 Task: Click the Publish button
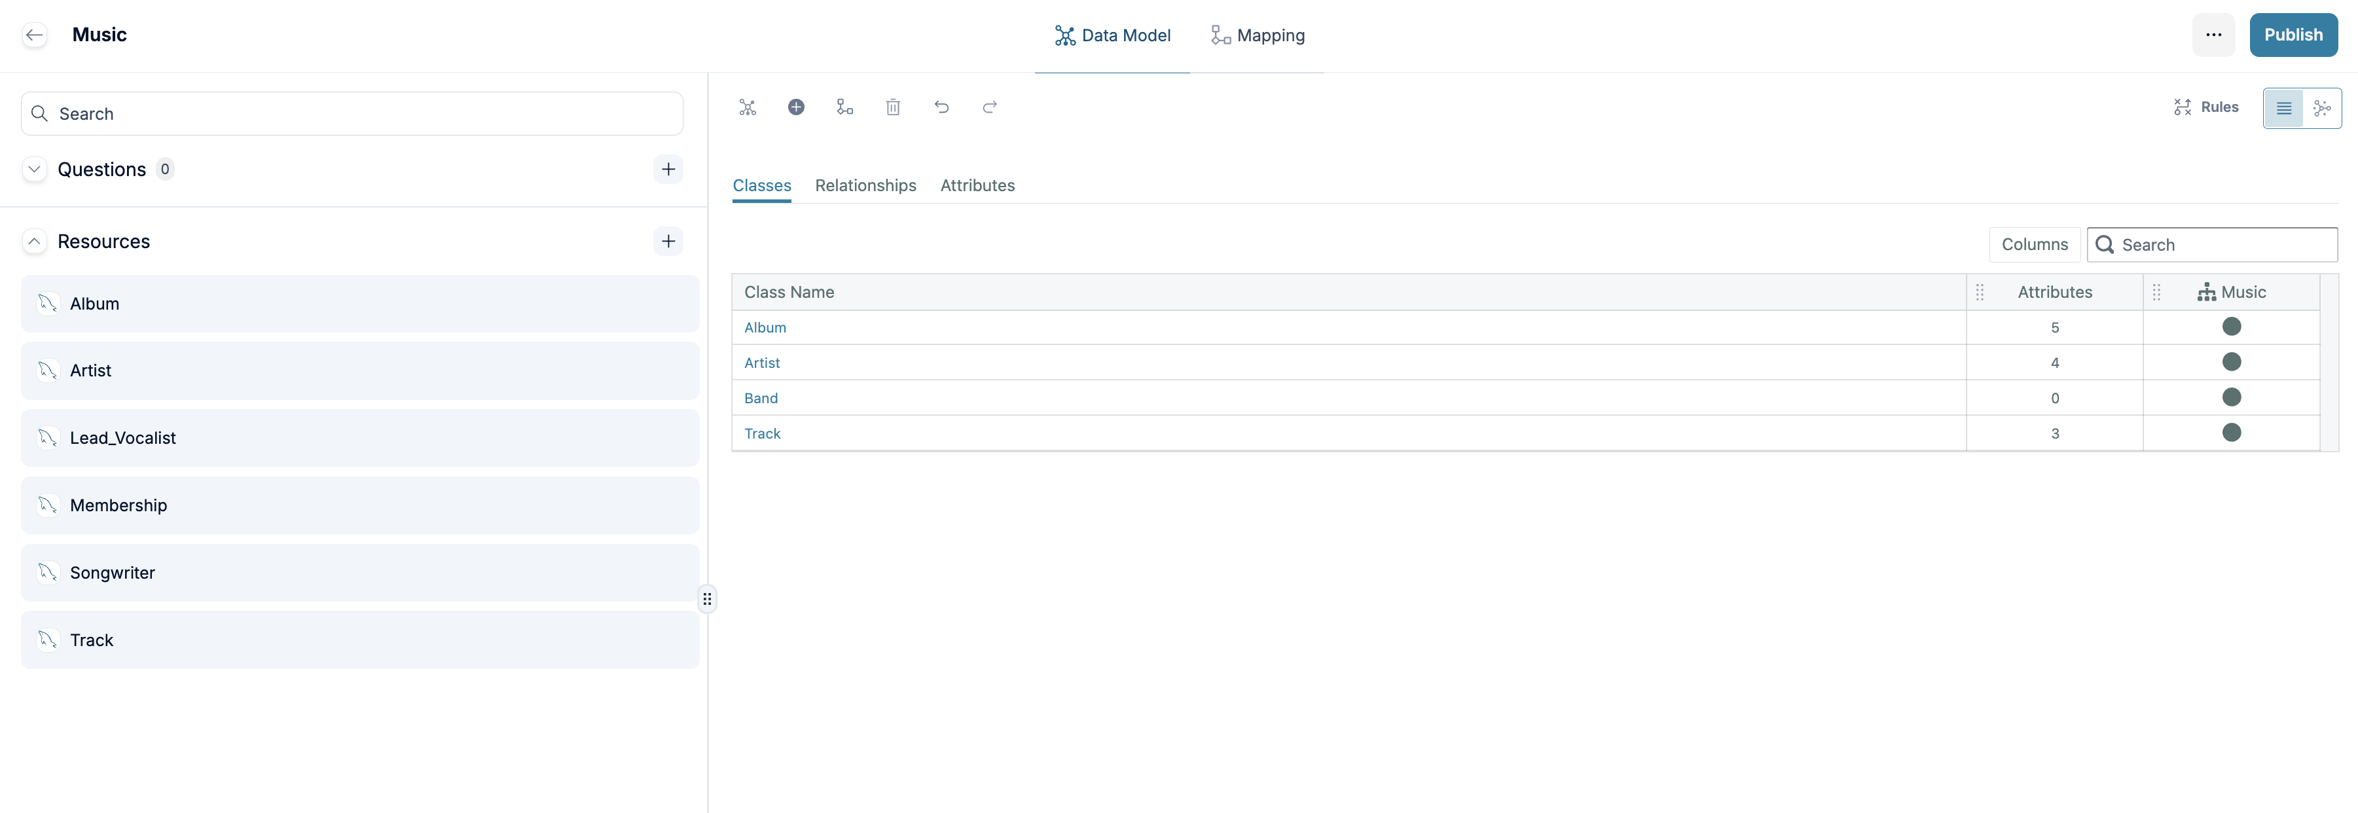(2293, 35)
